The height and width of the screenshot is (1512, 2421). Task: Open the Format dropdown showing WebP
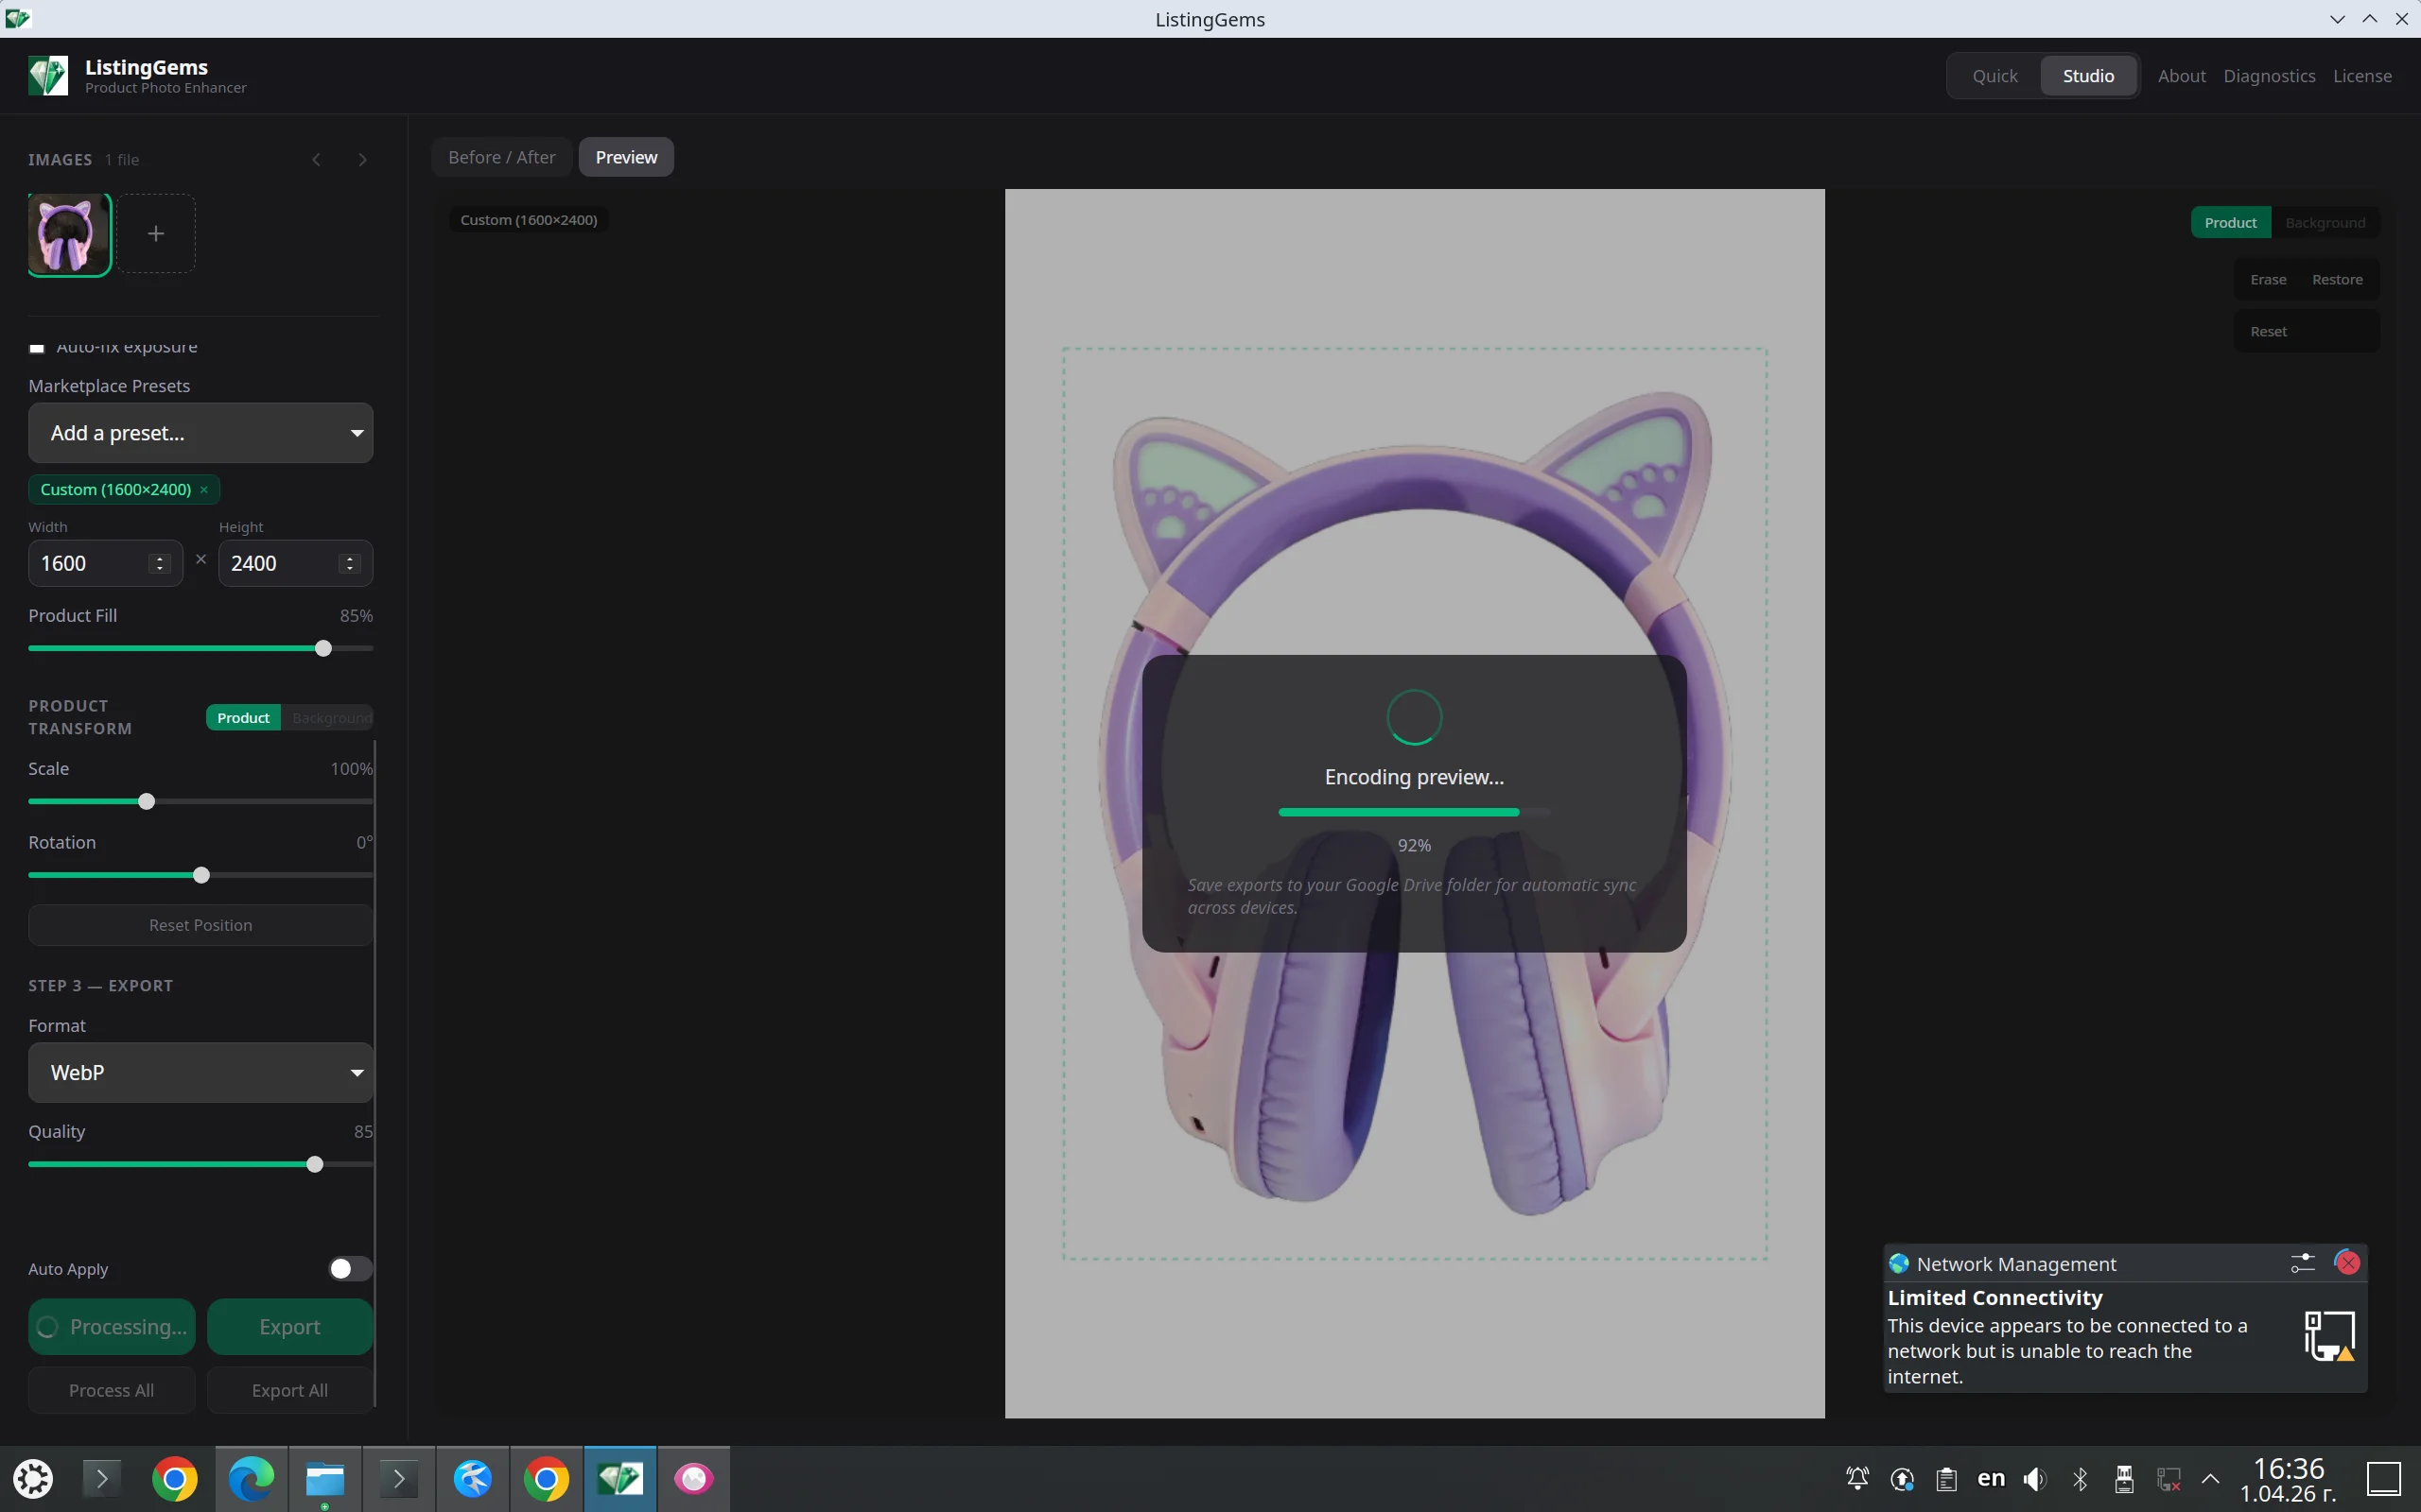click(200, 1072)
